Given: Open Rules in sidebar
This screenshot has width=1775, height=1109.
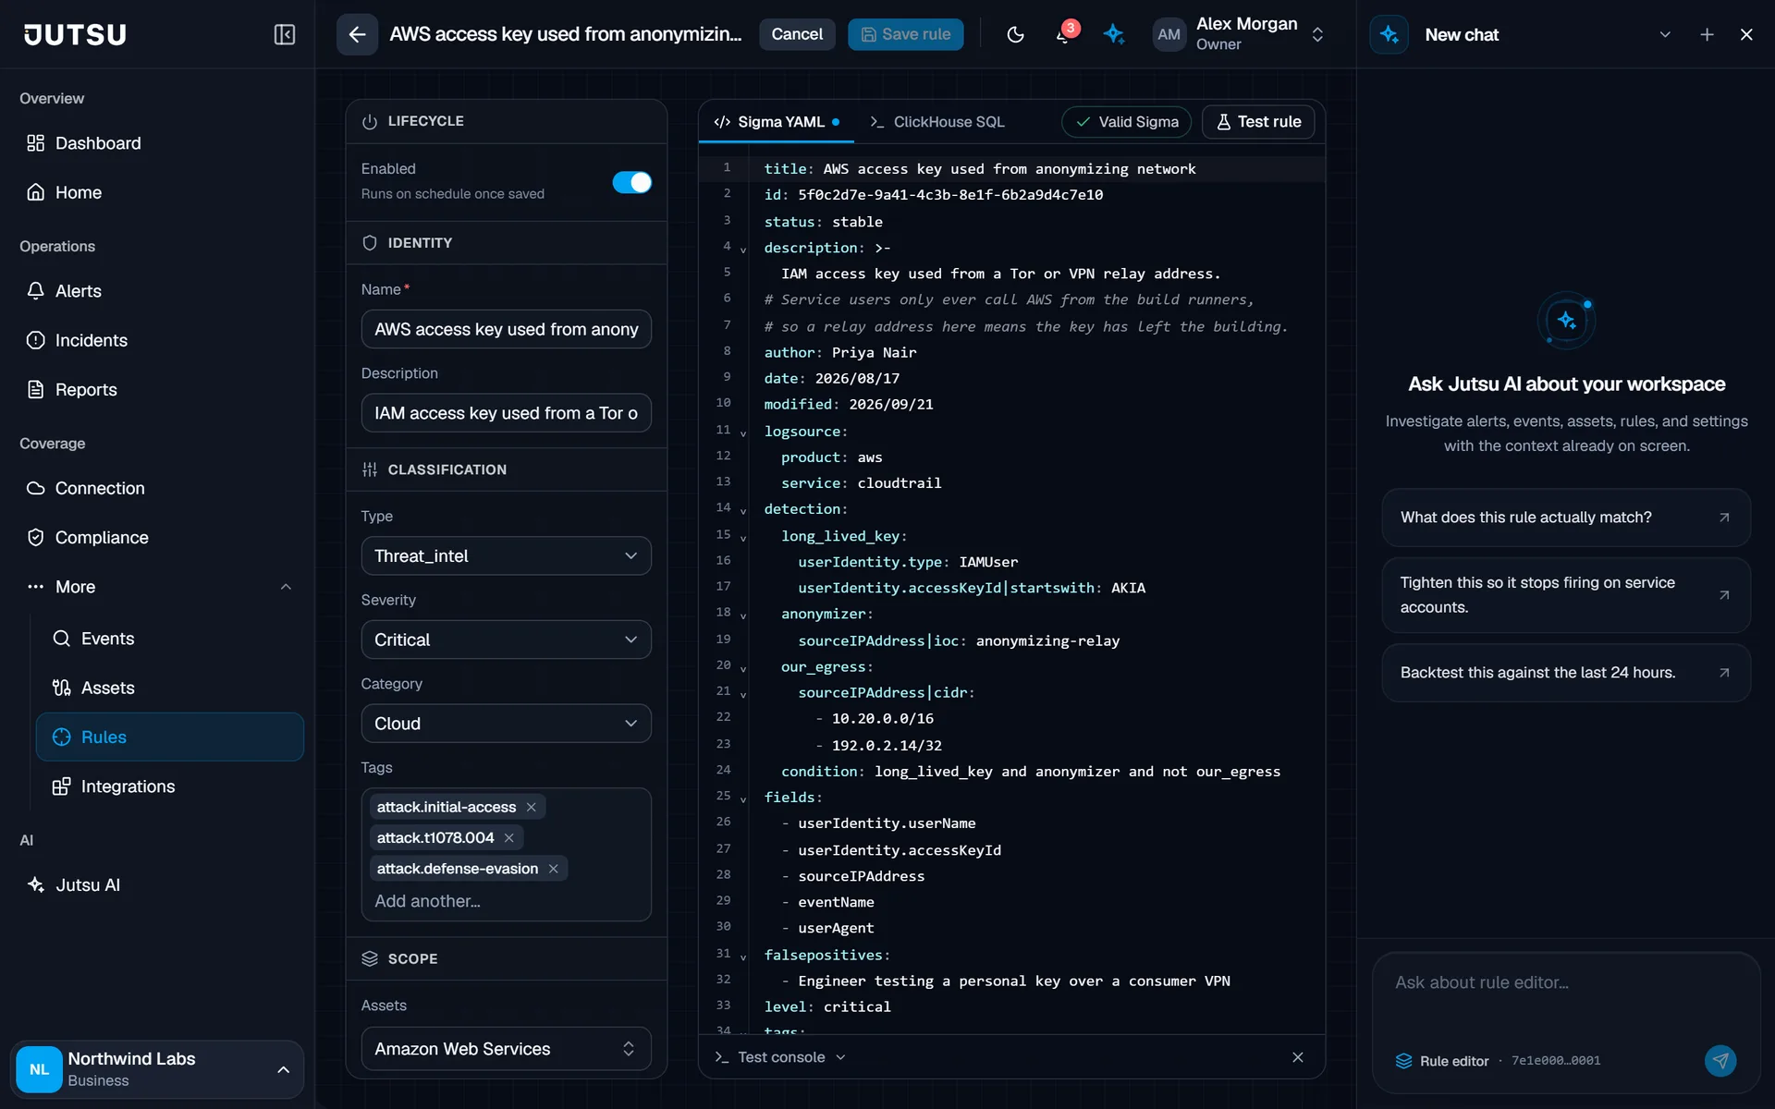Looking at the screenshot, I should click(x=170, y=737).
